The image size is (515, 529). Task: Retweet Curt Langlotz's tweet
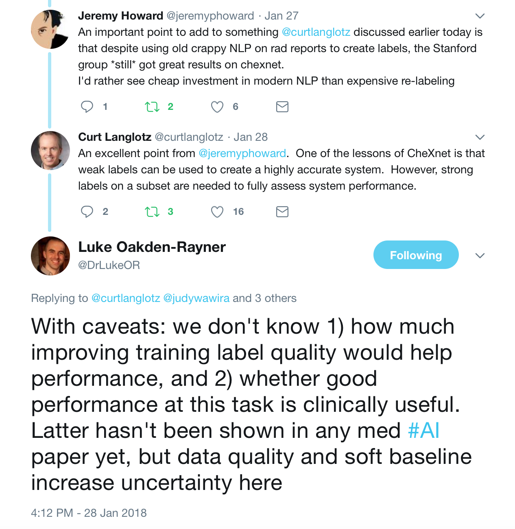(x=152, y=212)
